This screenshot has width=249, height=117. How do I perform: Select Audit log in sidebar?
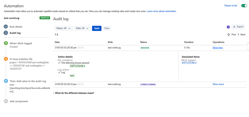pyautogui.click(x=15, y=33)
